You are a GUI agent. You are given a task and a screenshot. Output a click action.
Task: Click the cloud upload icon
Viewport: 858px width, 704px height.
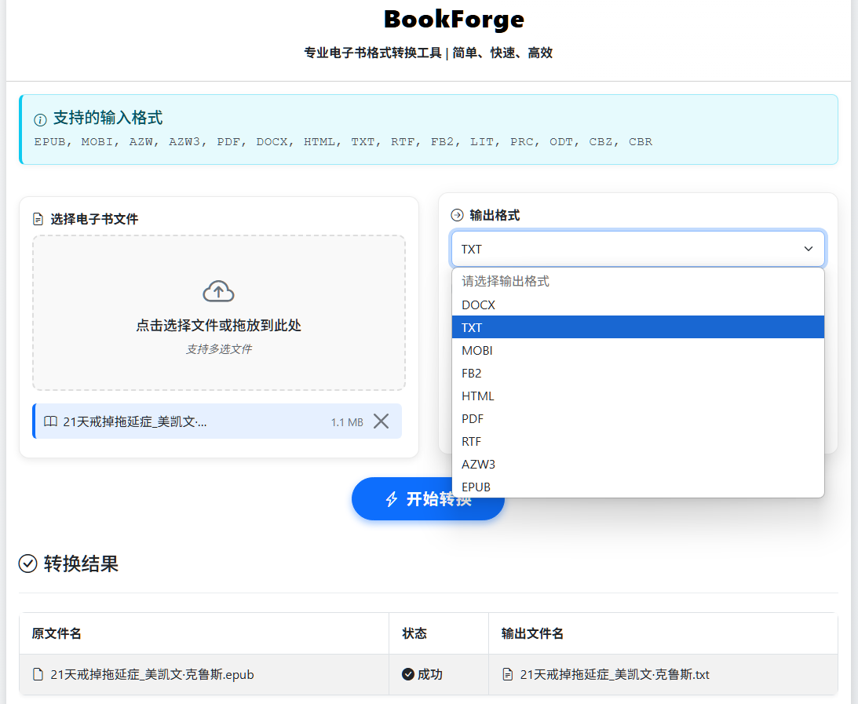[x=218, y=292]
